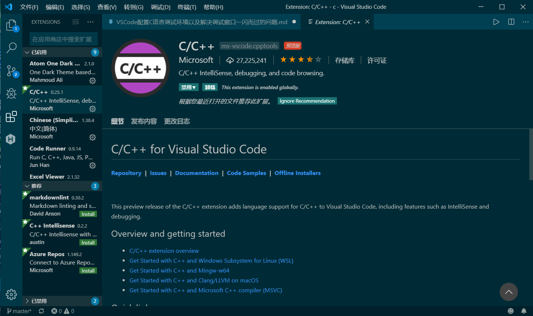
Task: Open gear menu for Chinese language pack
Action: point(93,137)
